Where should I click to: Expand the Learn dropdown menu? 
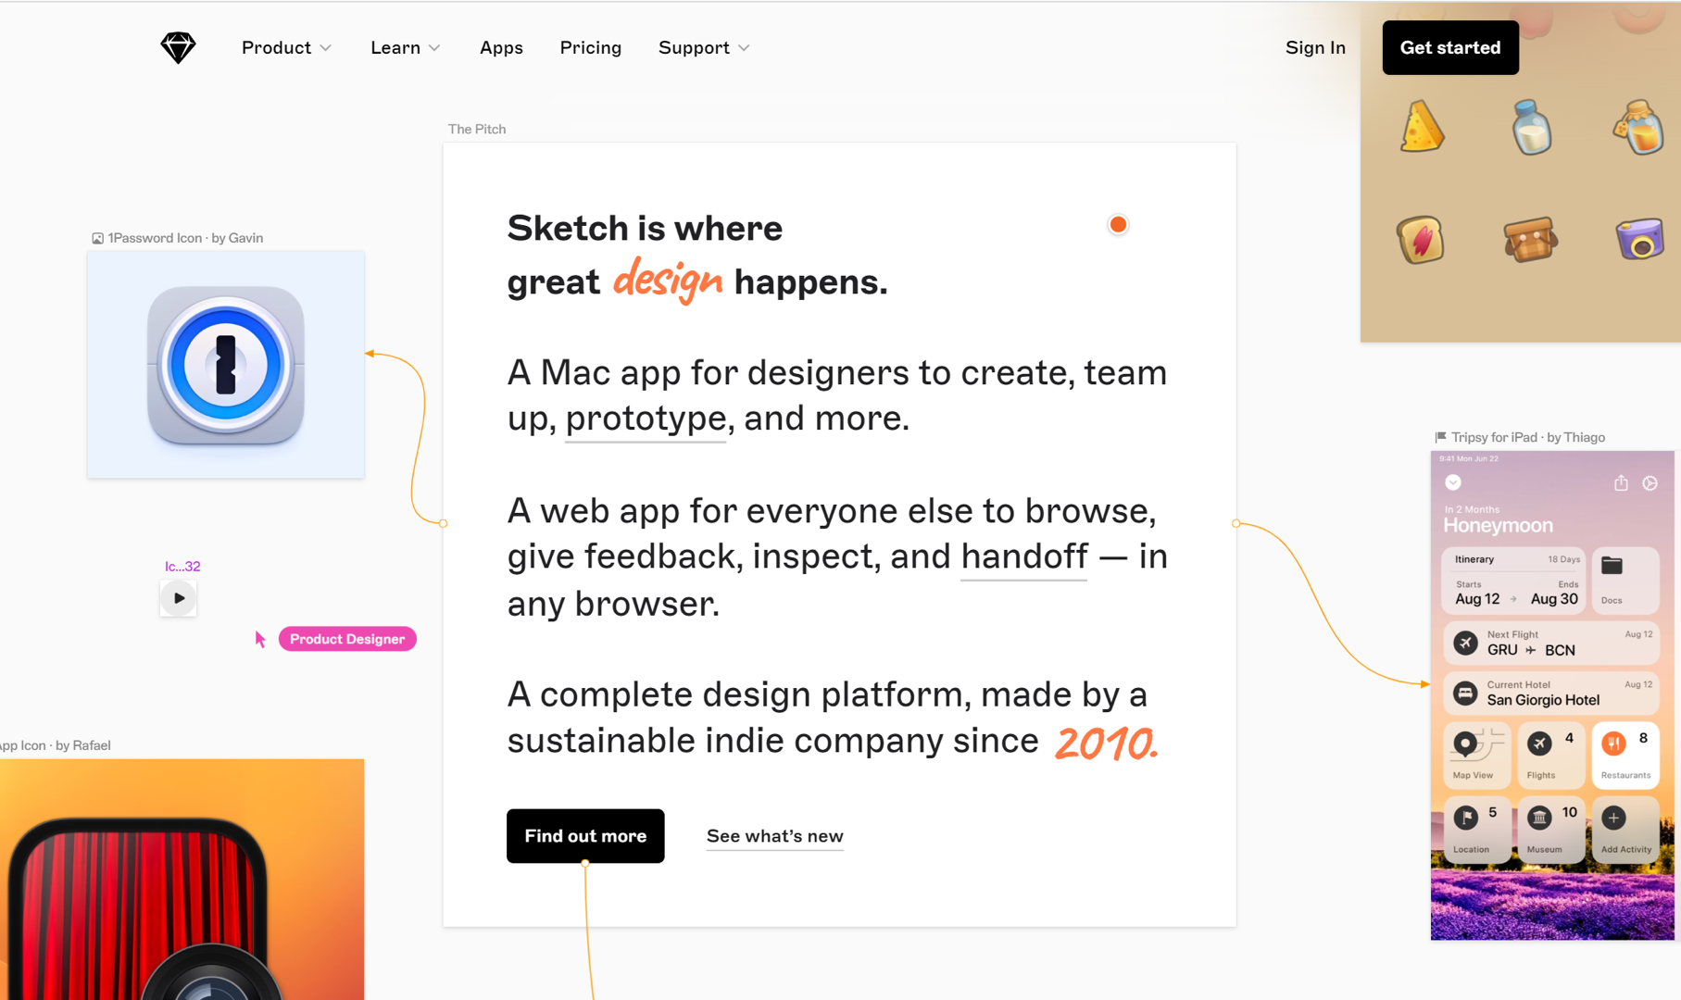[405, 47]
